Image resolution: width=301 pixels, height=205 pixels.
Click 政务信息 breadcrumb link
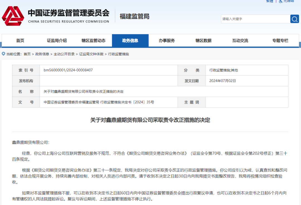pos(42,54)
